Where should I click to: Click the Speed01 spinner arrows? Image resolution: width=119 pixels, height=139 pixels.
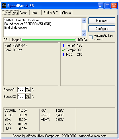(x=28, y=90)
